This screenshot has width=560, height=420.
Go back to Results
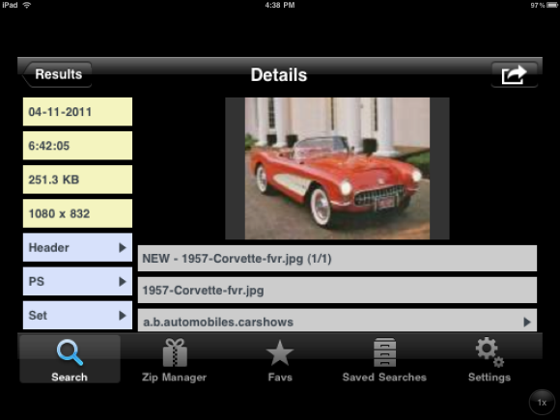pos(58,74)
